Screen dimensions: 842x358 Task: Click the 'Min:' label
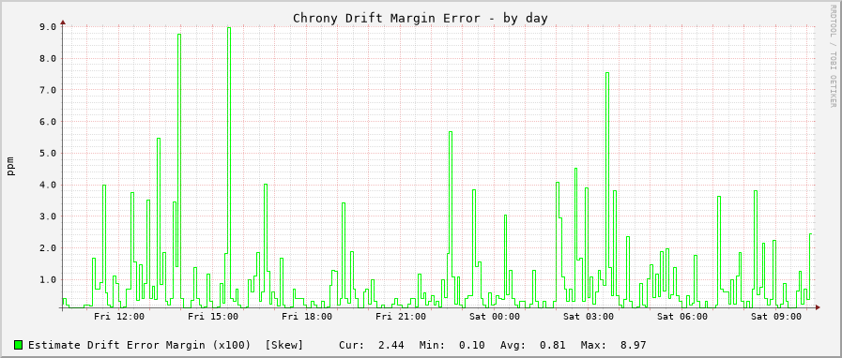[x=433, y=345]
